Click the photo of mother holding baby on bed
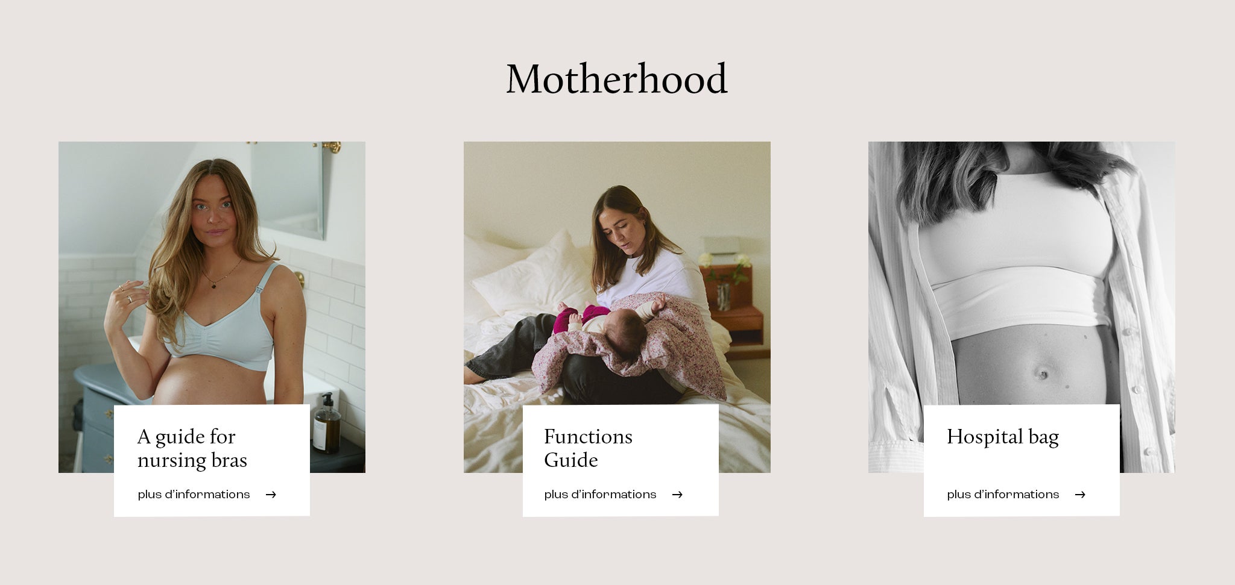1235x585 pixels. click(617, 272)
